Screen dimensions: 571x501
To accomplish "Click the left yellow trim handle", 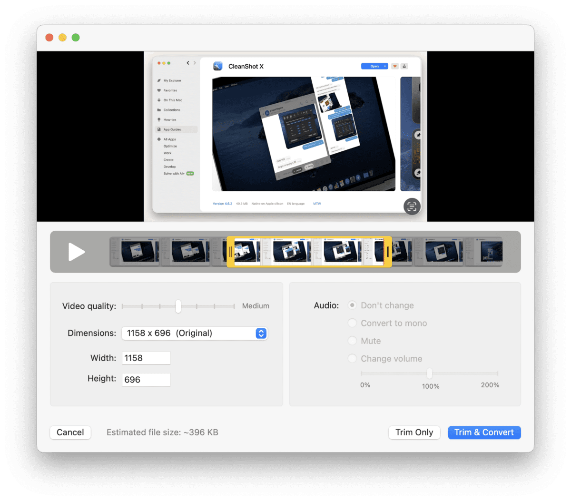I will [x=231, y=252].
